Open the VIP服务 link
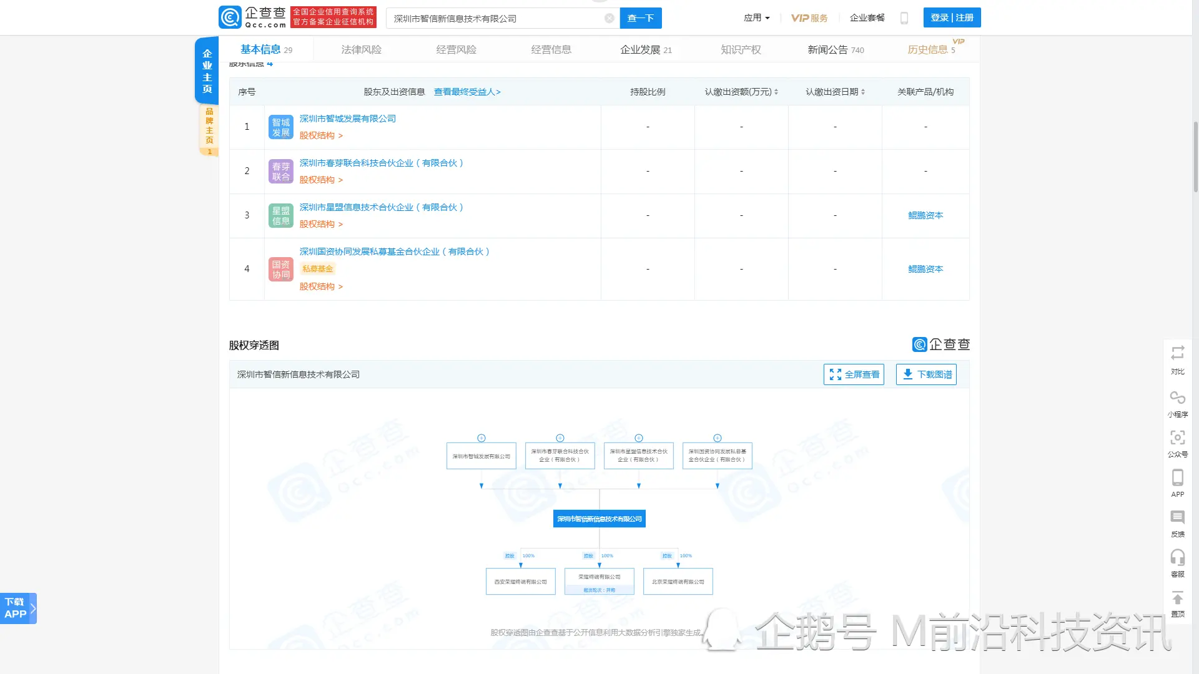 (x=809, y=18)
